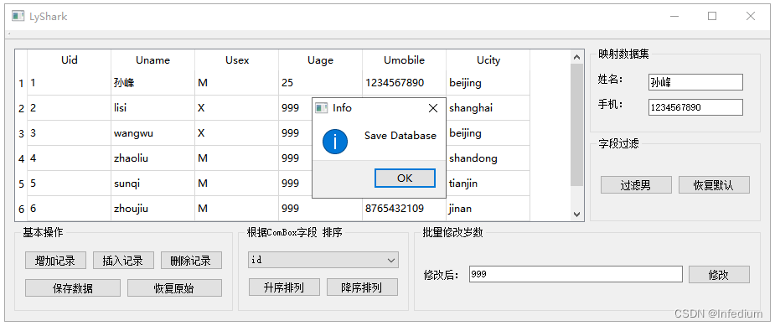775x326 pixels.
Task: Select the sunqi name cell
Action: tap(152, 184)
